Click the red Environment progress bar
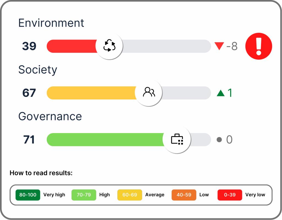The width and height of the screenshot is (282, 220). click(x=72, y=46)
